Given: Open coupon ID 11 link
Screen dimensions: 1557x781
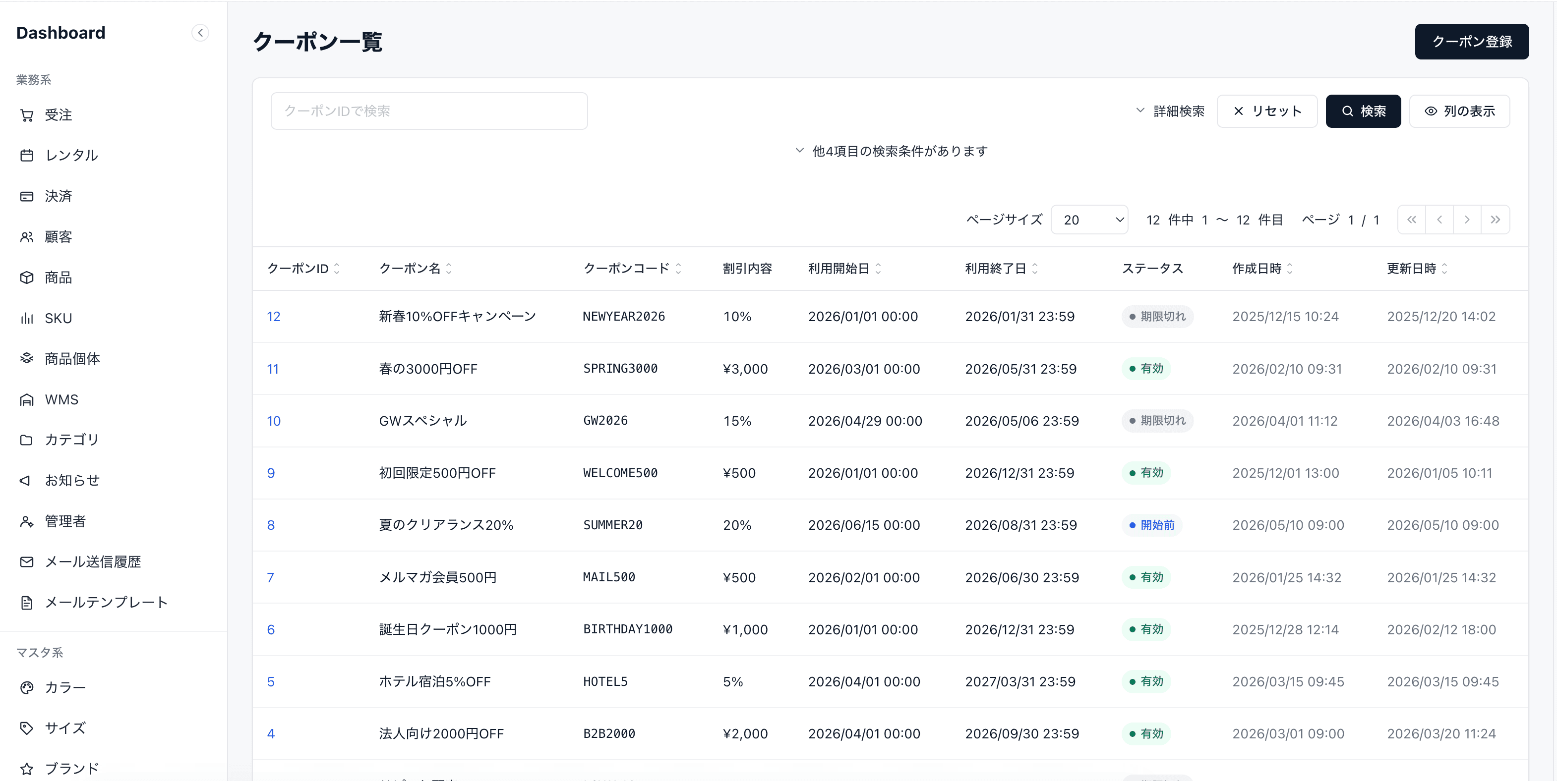Looking at the screenshot, I should pyautogui.click(x=273, y=369).
